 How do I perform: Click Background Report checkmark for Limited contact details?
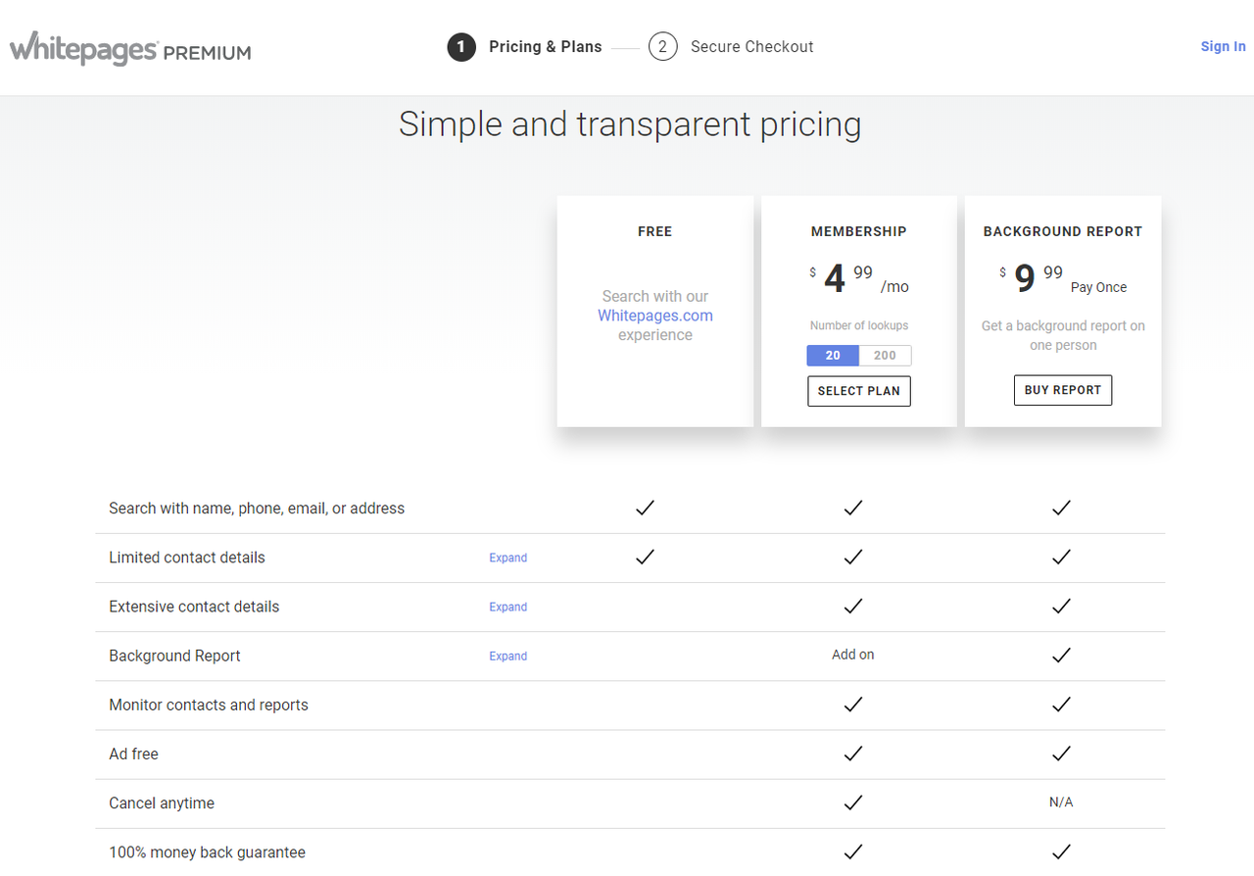[1061, 557]
